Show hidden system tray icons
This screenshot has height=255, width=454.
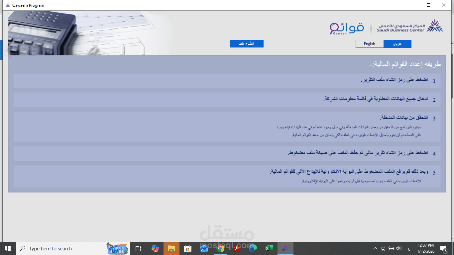pos(375,248)
